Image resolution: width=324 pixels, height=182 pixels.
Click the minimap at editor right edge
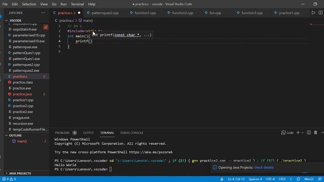(316, 24)
